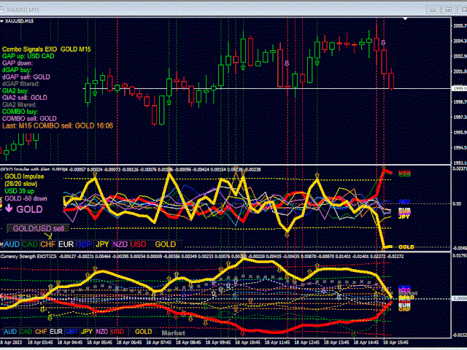Screen dimensions: 467x350
Task: Click the Last M15 COMBO sell text line
Action: tap(58, 125)
